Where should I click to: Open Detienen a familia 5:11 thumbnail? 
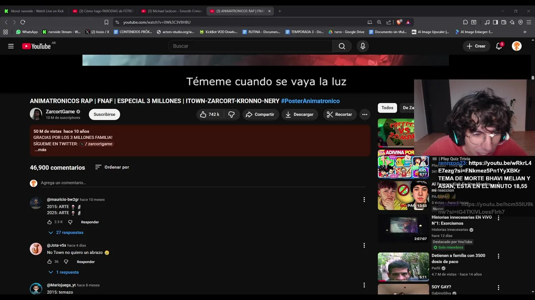coord(403,267)
